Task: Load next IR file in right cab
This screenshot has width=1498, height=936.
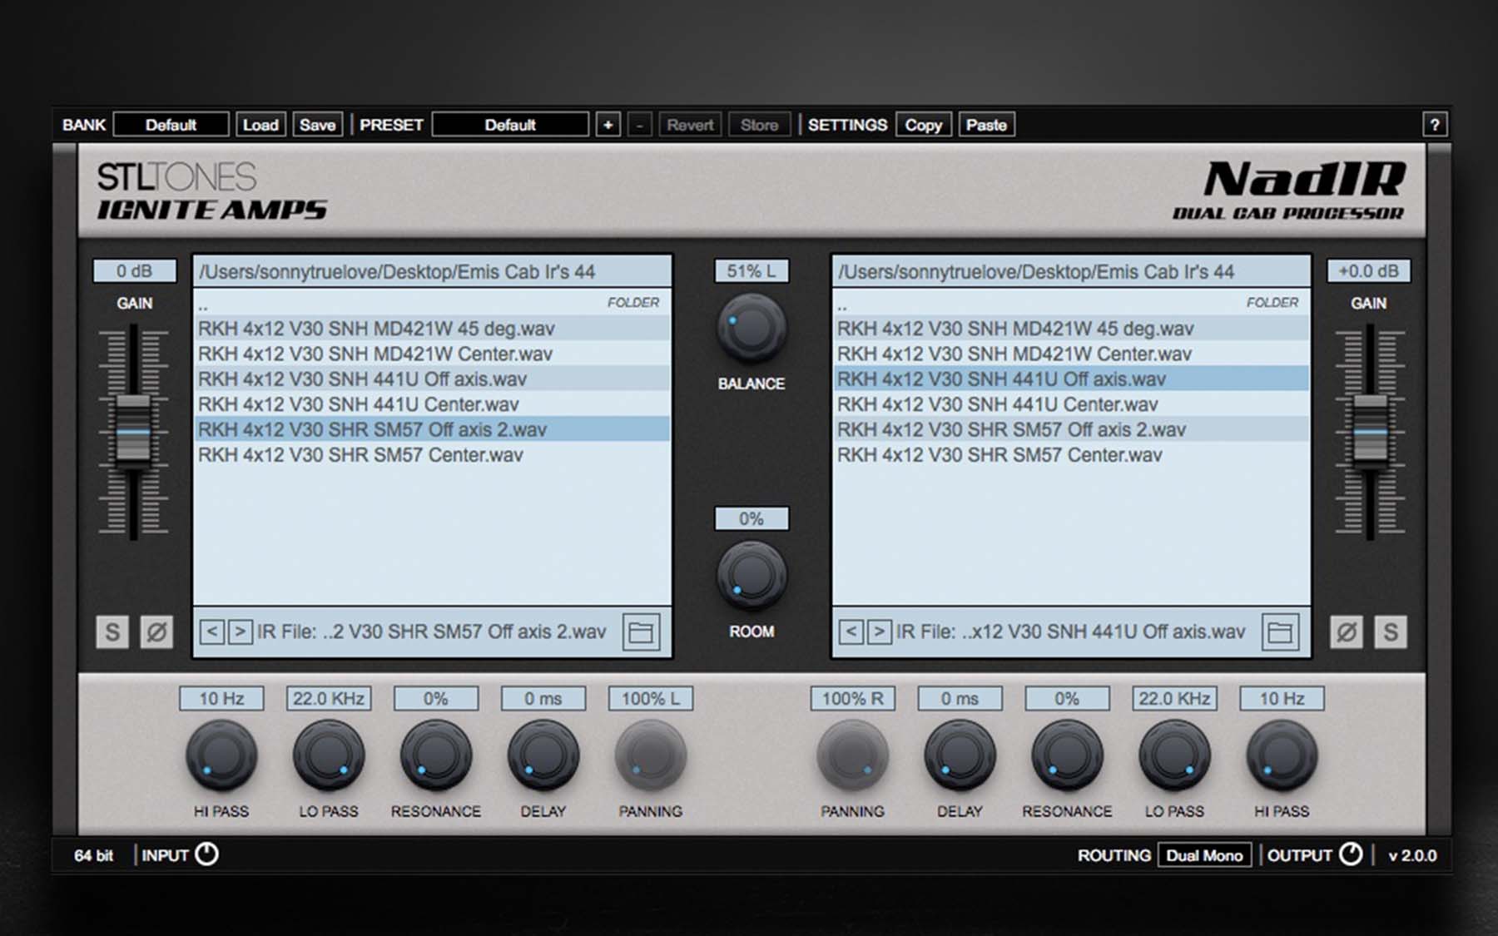Action: 879,631
